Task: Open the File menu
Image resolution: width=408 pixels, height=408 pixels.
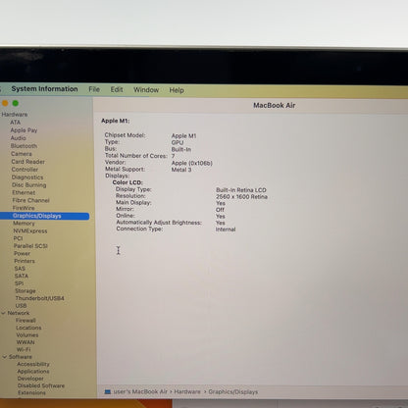Action: [x=94, y=89]
